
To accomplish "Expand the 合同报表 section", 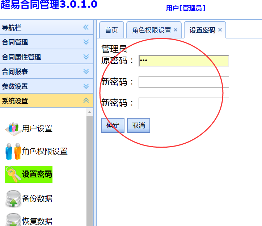I will click(86, 71).
